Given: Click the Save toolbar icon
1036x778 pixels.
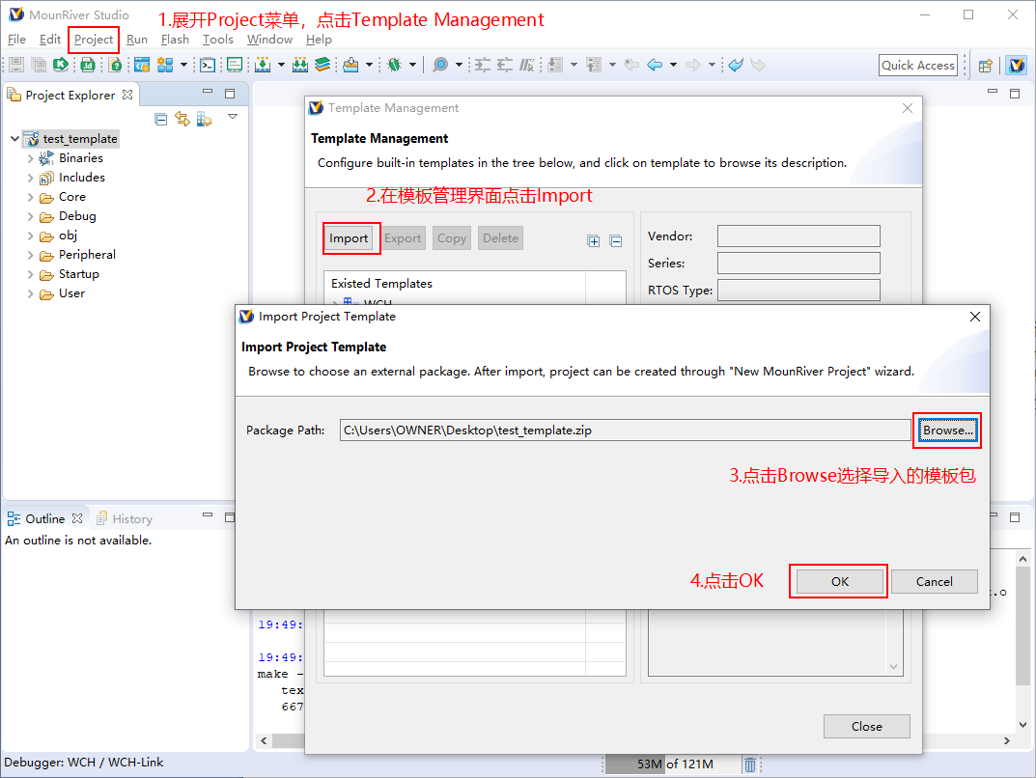Looking at the screenshot, I should point(17,65).
